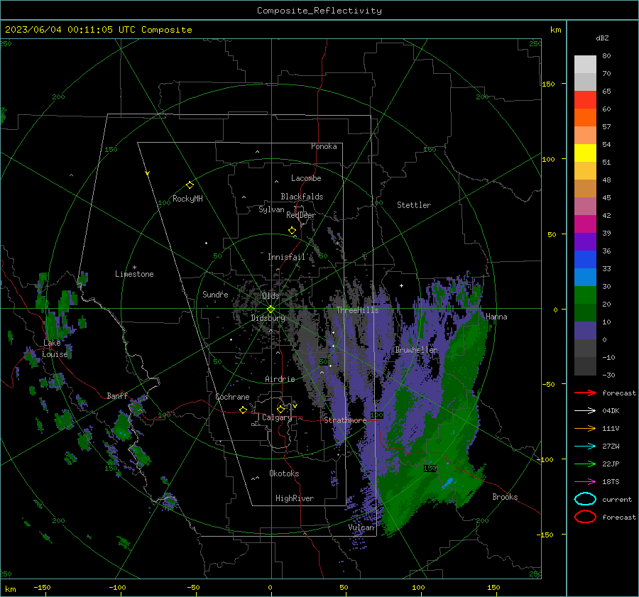Screen dimensions: 639x597
Task: Click the red 'forecast' ellipse icon
Action: [585, 517]
